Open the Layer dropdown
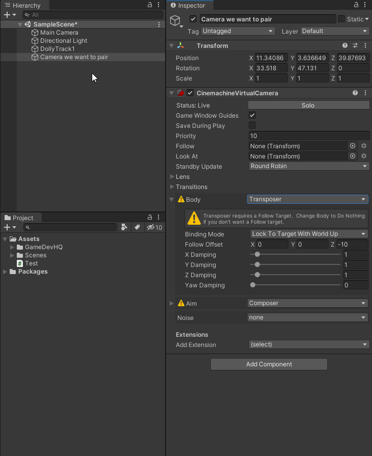The height and width of the screenshot is (456, 372). (x=335, y=31)
